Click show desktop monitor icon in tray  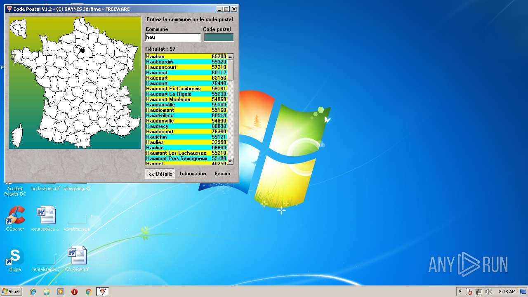523,292
